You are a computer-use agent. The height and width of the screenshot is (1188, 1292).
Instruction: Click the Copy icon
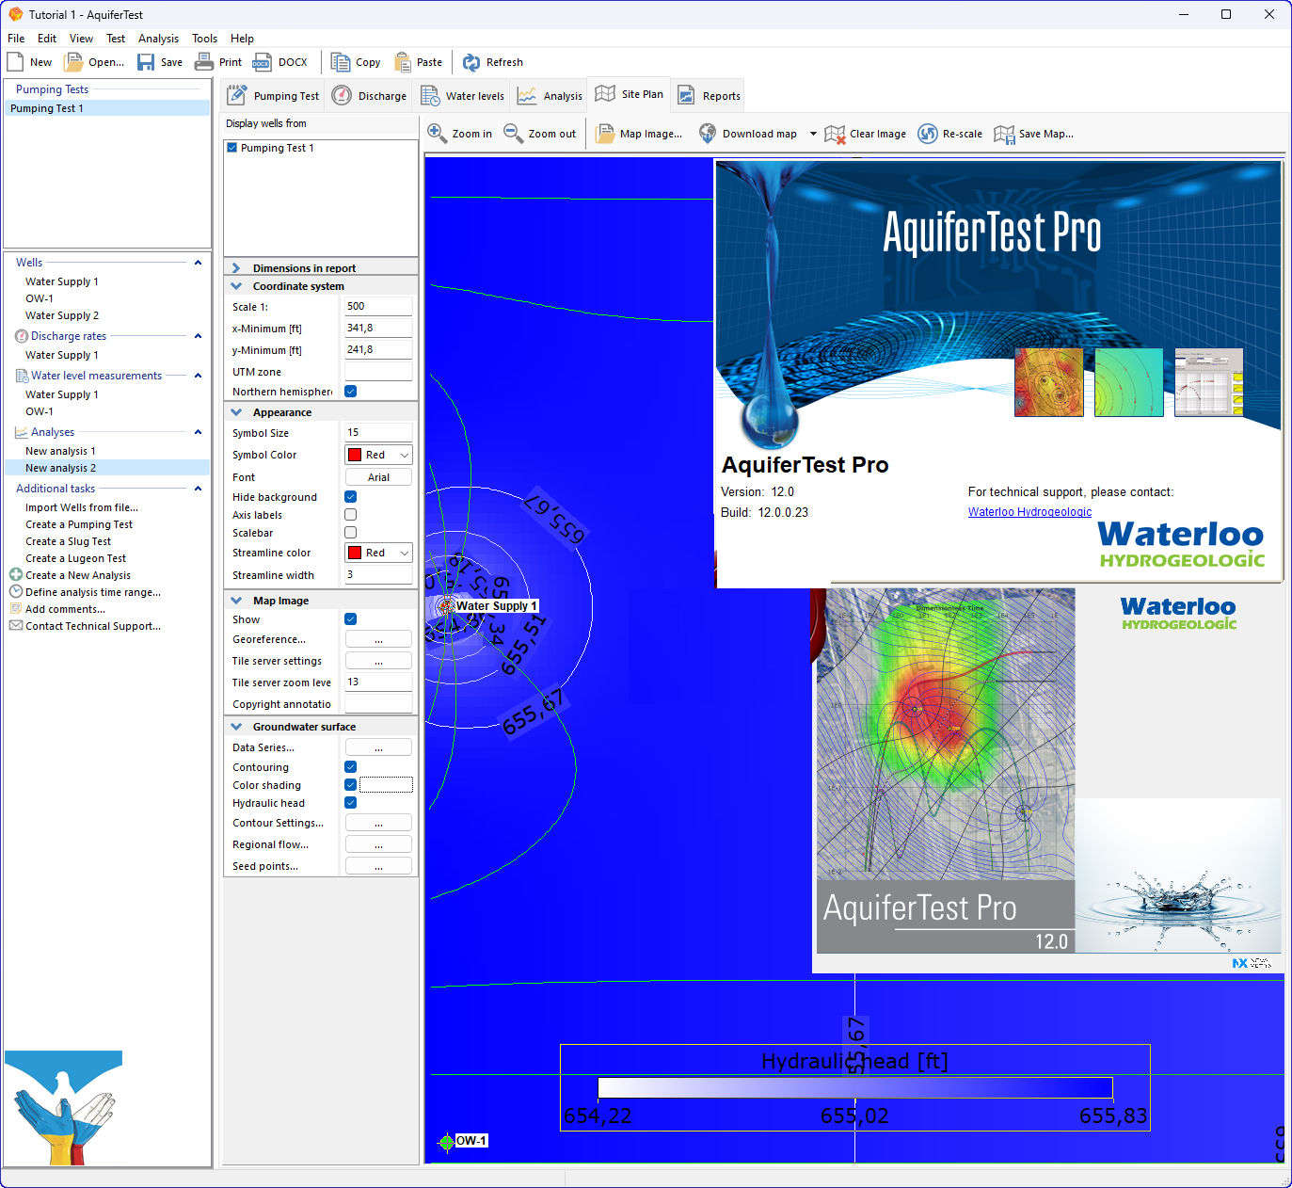point(340,62)
